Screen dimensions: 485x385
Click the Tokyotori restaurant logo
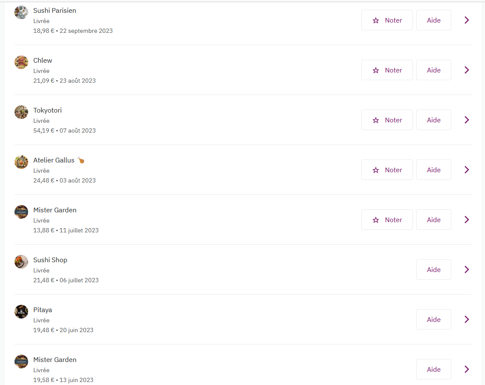click(x=21, y=112)
